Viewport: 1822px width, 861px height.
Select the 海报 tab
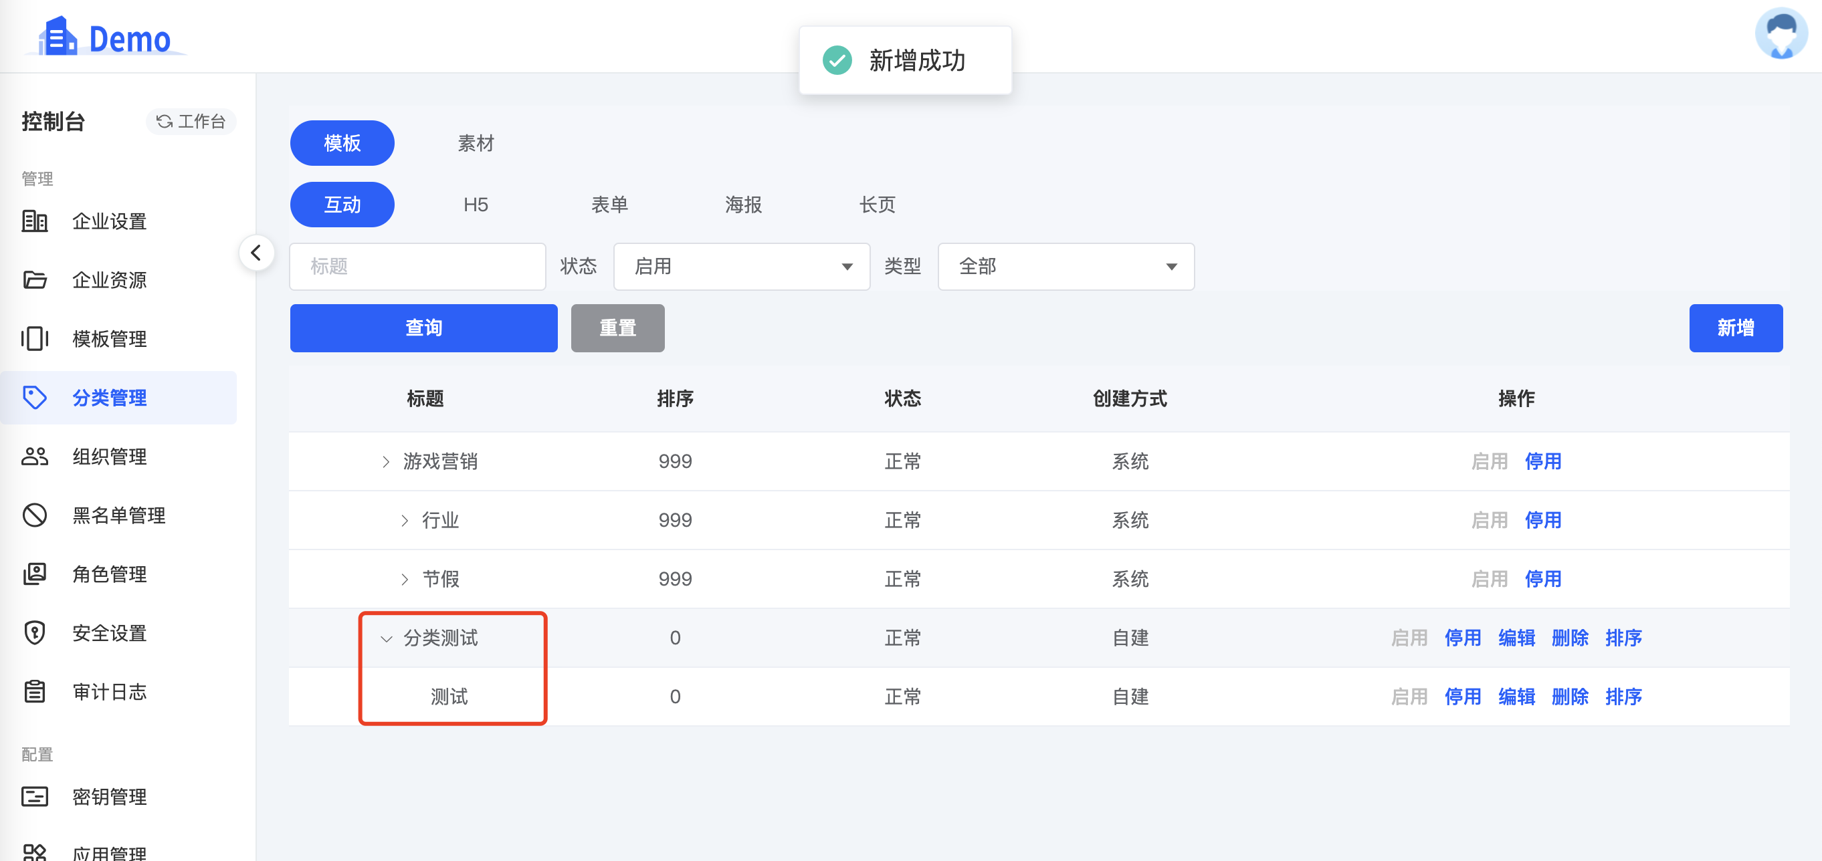[x=743, y=205]
